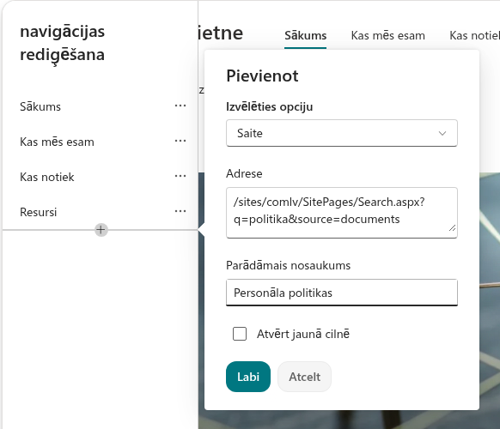Click the Pievienot dialog heading
Screen dimensions: 500x429
[x=262, y=76]
